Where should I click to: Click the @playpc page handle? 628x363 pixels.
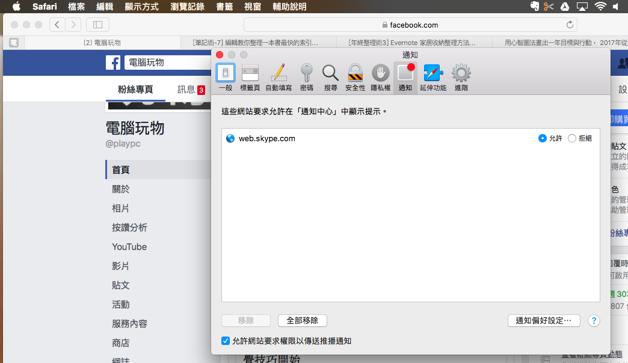[123, 144]
